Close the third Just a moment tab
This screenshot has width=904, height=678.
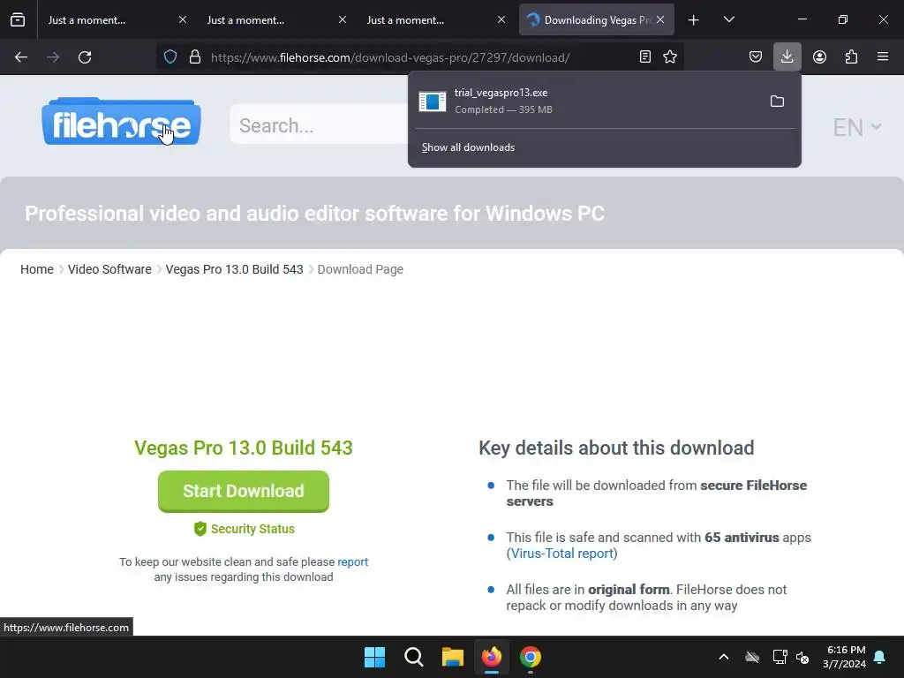pos(501,19)
